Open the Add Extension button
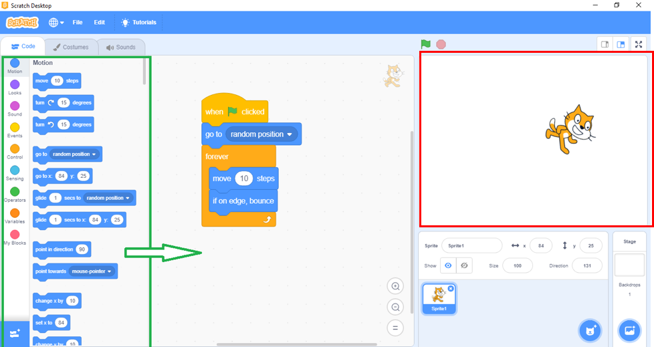Screen dimensions: 654x347 pos(15,334)
